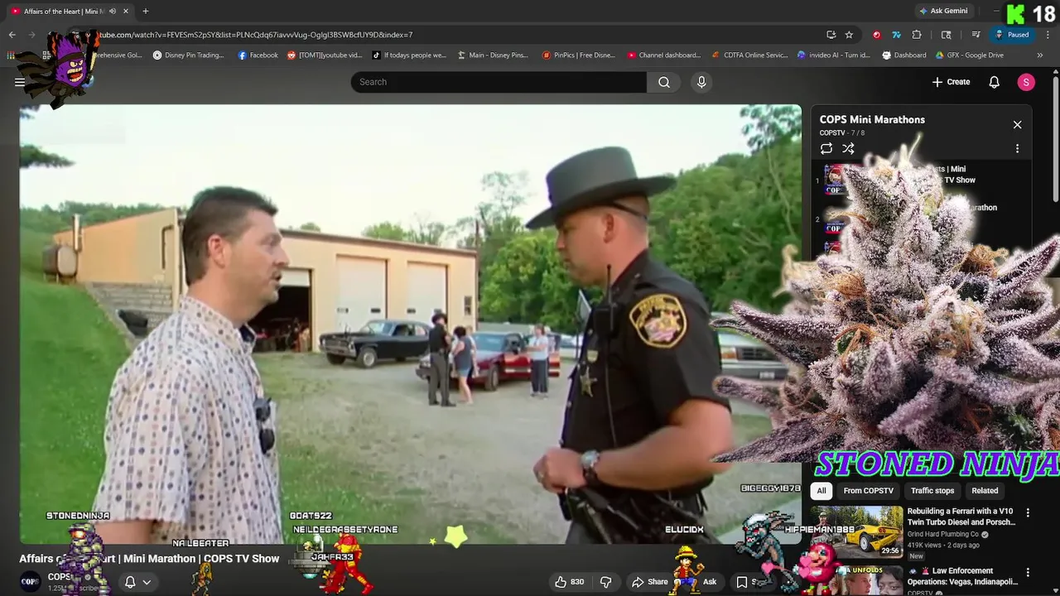Open the Chrome three-dot main menu

point(1048,35)
